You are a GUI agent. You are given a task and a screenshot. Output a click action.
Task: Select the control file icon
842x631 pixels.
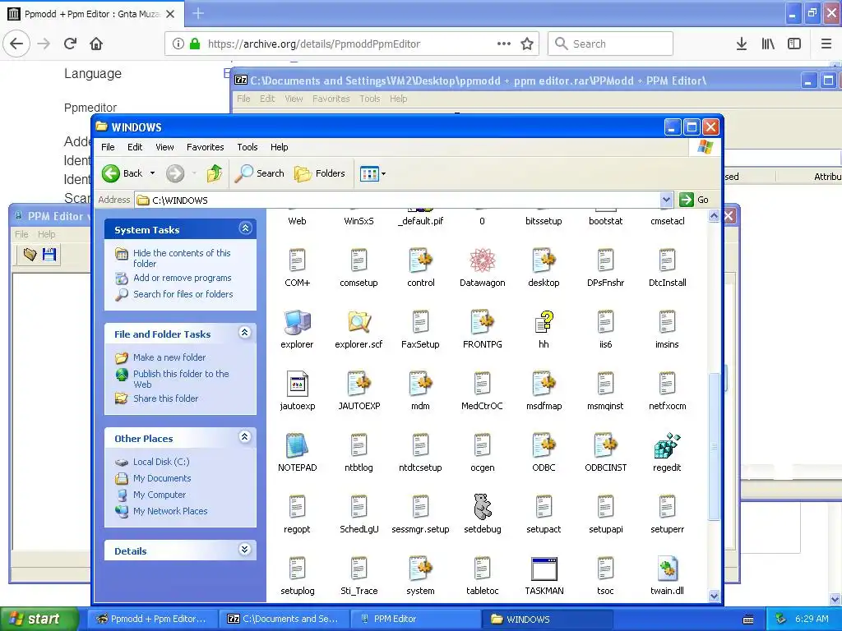(x=420, y=260)
